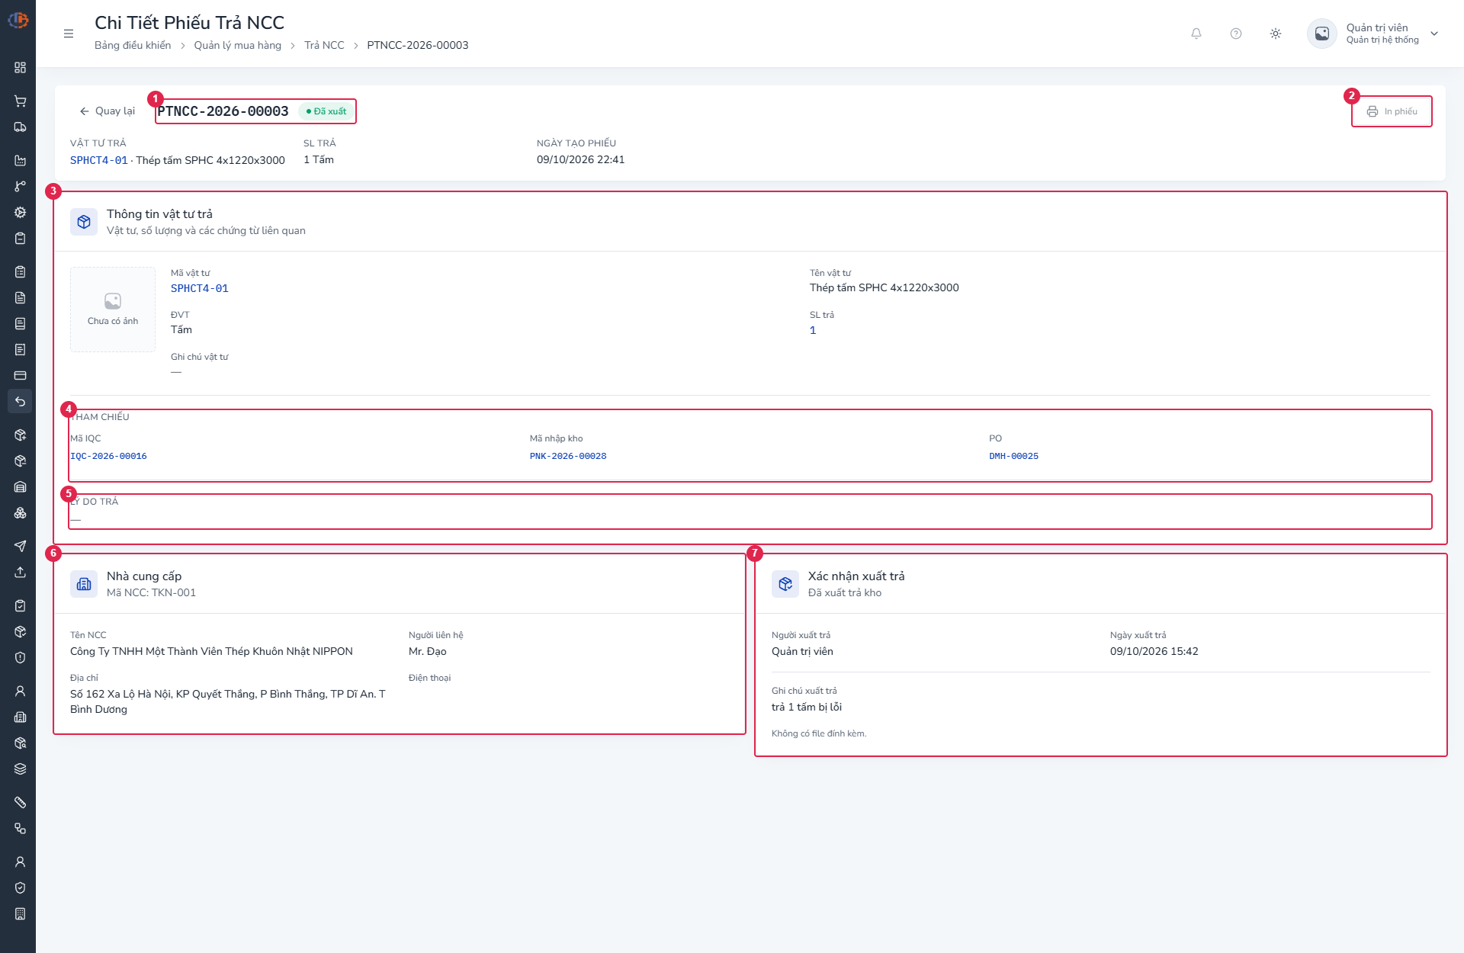Open the cog gear sidebar icon
1464x953 pixels.
(x=20, y=213)
